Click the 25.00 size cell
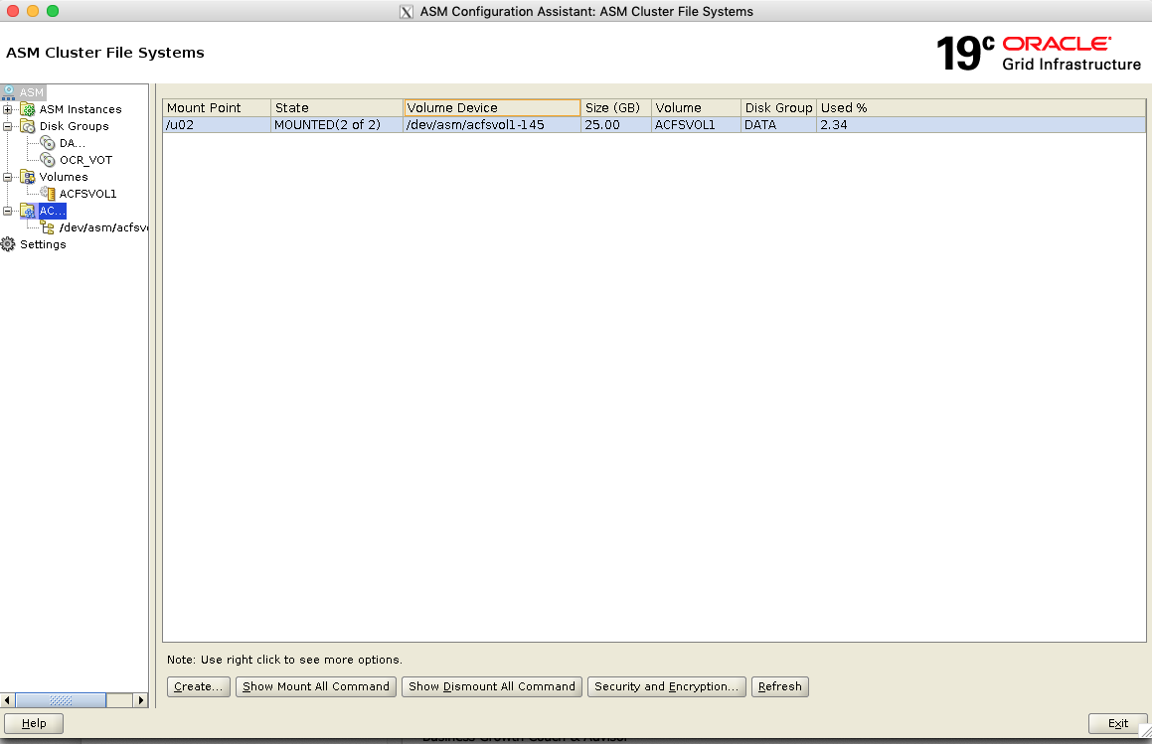Viewport: 1152px width, 744px height. tap(616, 125)
